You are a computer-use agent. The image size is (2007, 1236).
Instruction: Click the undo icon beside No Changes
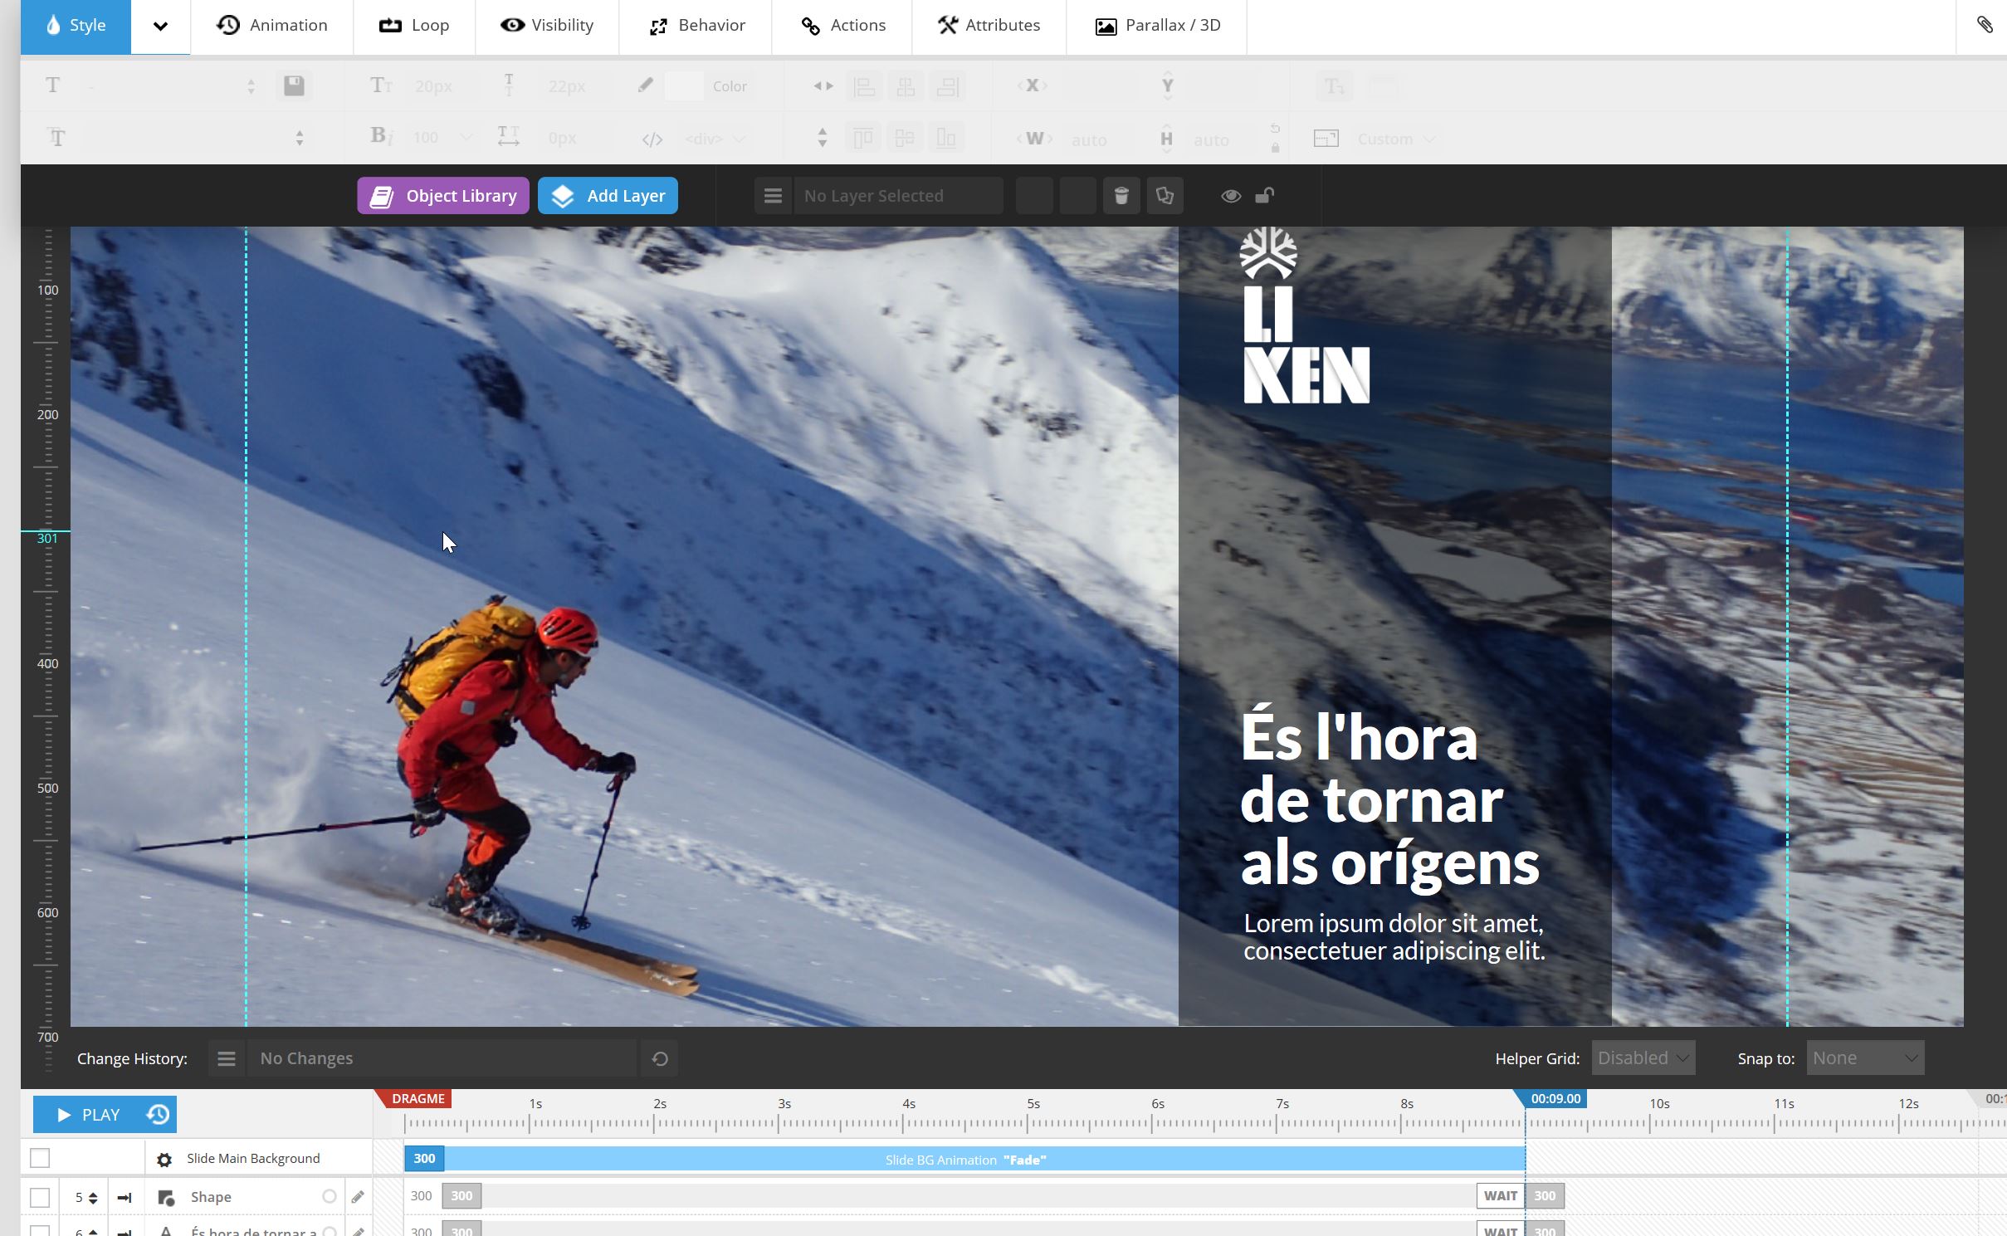tap(659, 1058)
